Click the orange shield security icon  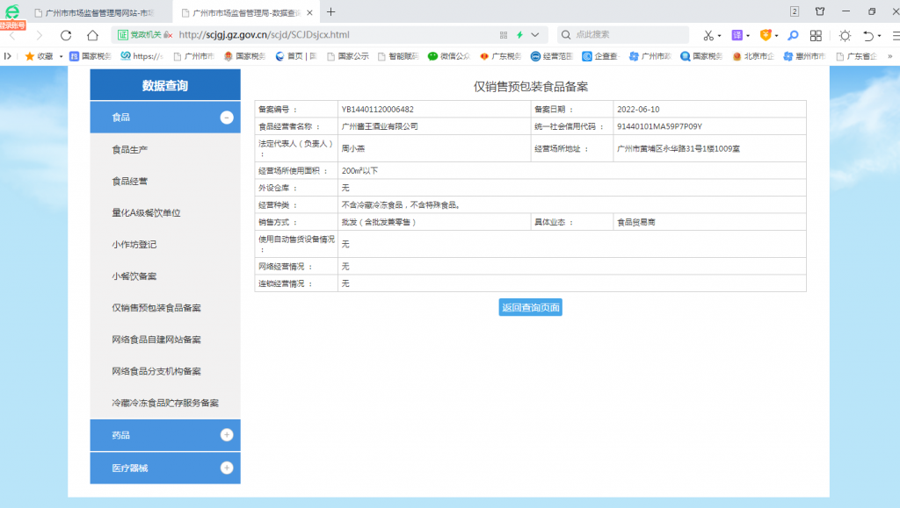click(x=766, y=35)
